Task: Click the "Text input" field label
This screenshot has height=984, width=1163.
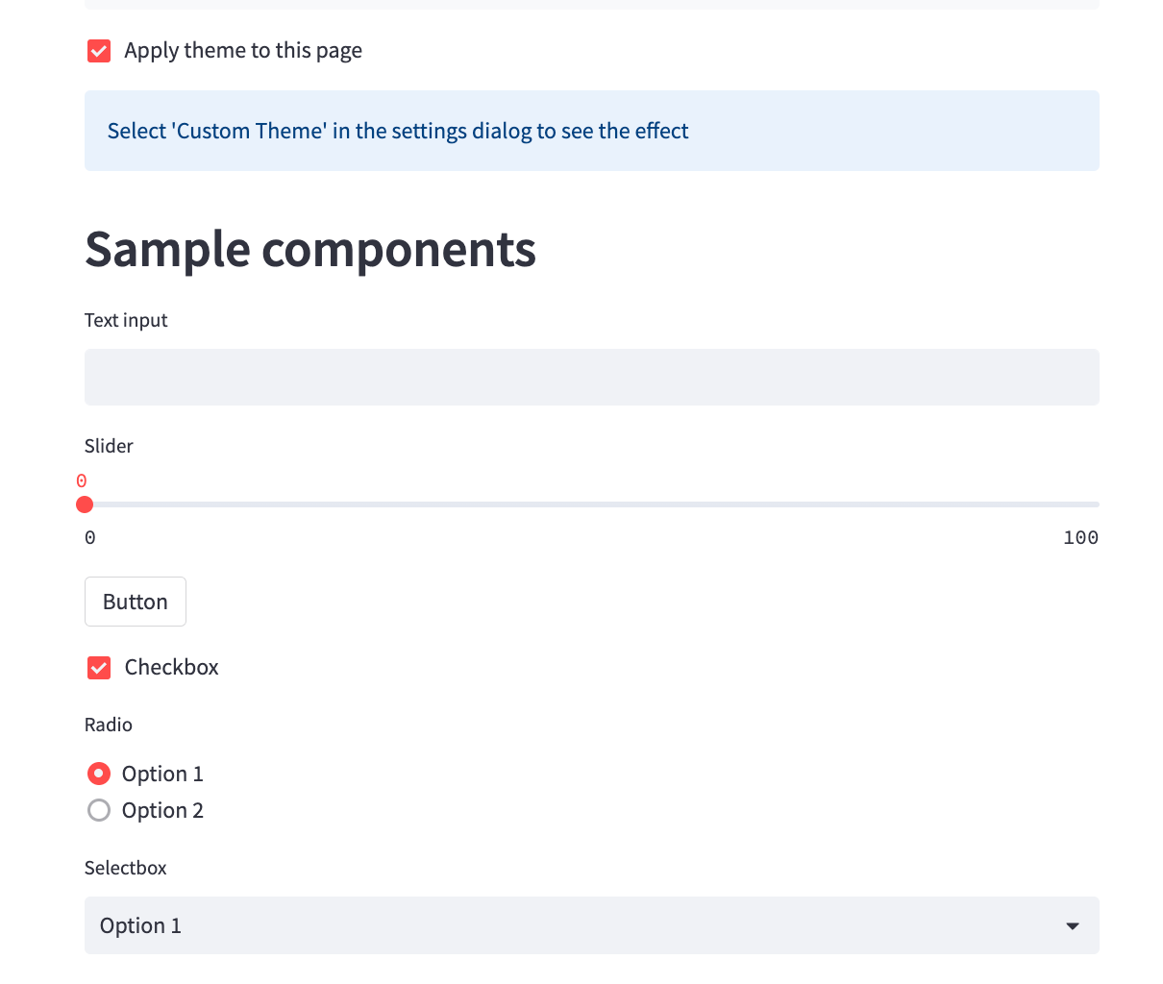Action: pyautogui.click(x=126, y=320)
